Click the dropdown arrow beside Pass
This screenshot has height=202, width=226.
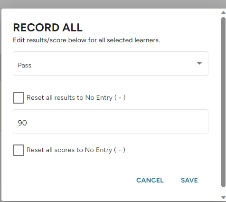pos(199,63)
